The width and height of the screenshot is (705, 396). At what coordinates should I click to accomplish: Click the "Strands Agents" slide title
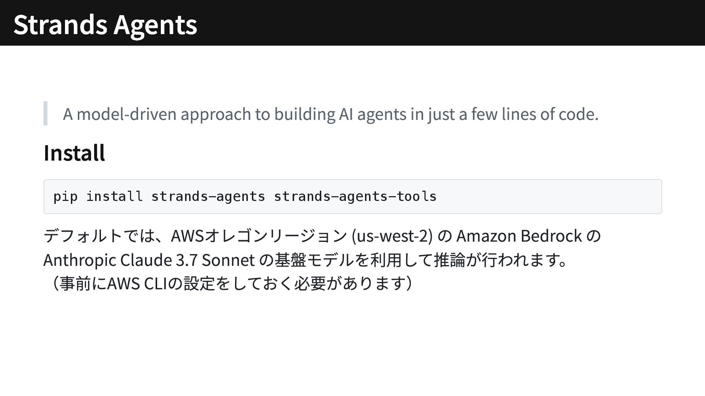(105, 24)
